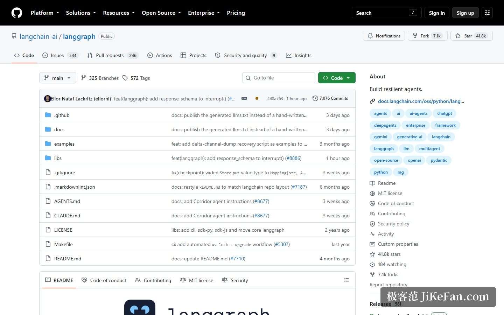
Task: Check the orange commit status dot
Action: tap(257, 98)
